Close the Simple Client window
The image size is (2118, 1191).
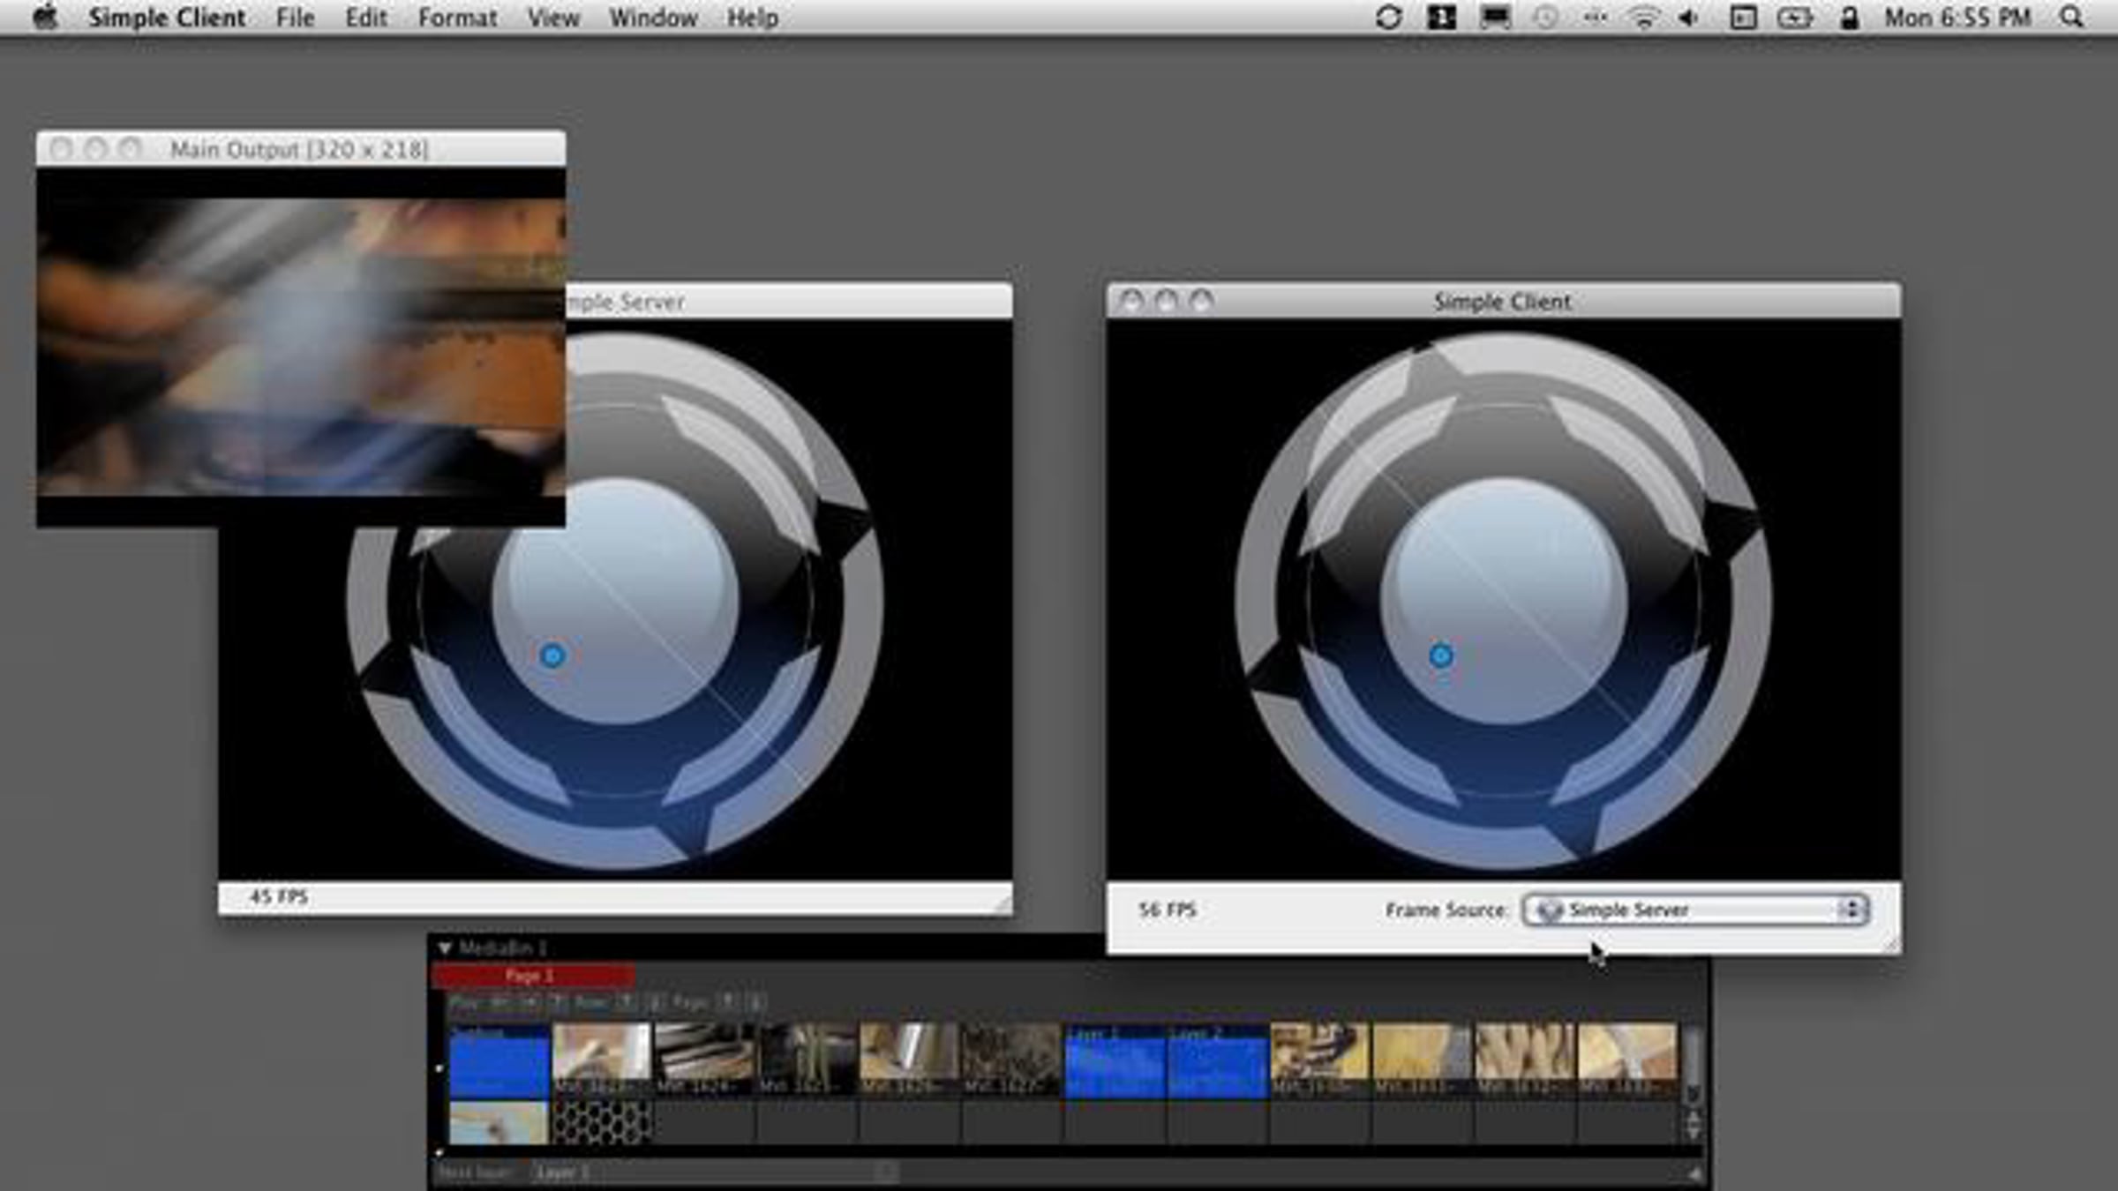pyautogui.click(x=1131, y=301)
